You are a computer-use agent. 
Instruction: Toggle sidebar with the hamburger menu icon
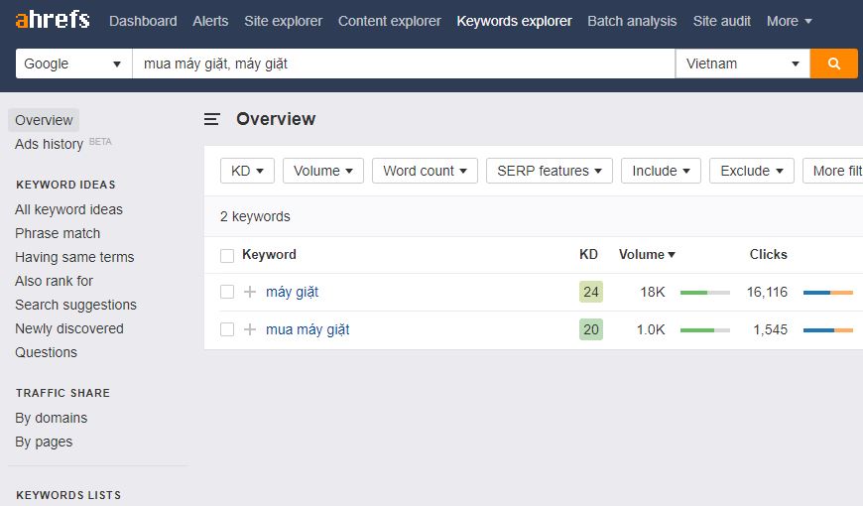click(x=212, y=119)
